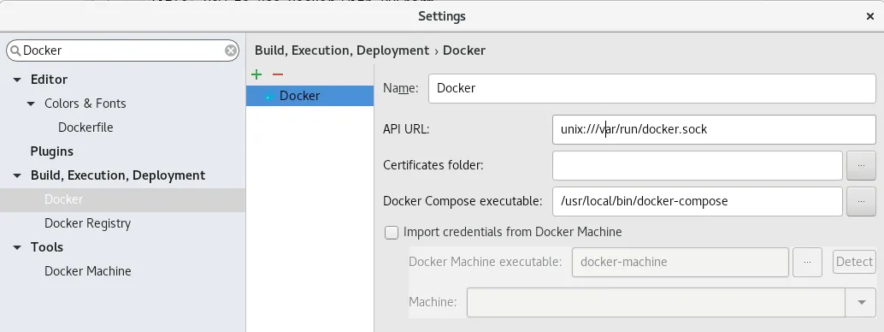Select Colors & Fonts in tree
This screenshot has width=884, height=332.
pos(85,104)
